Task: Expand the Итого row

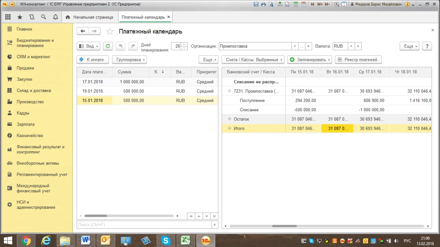Action: pos(229,128)
